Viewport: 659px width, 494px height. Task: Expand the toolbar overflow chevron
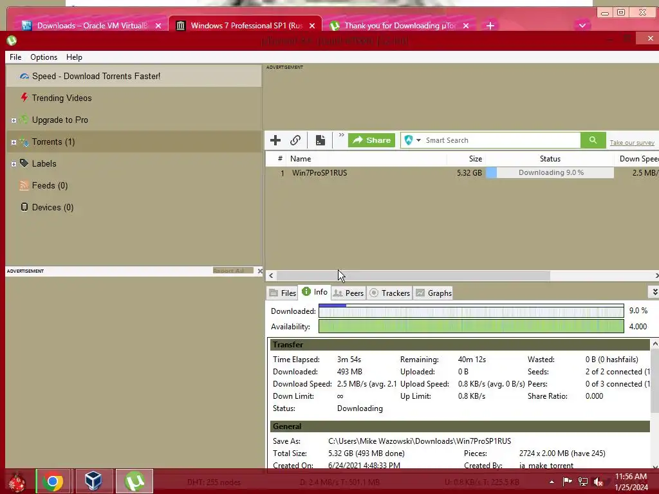(341, 135)
